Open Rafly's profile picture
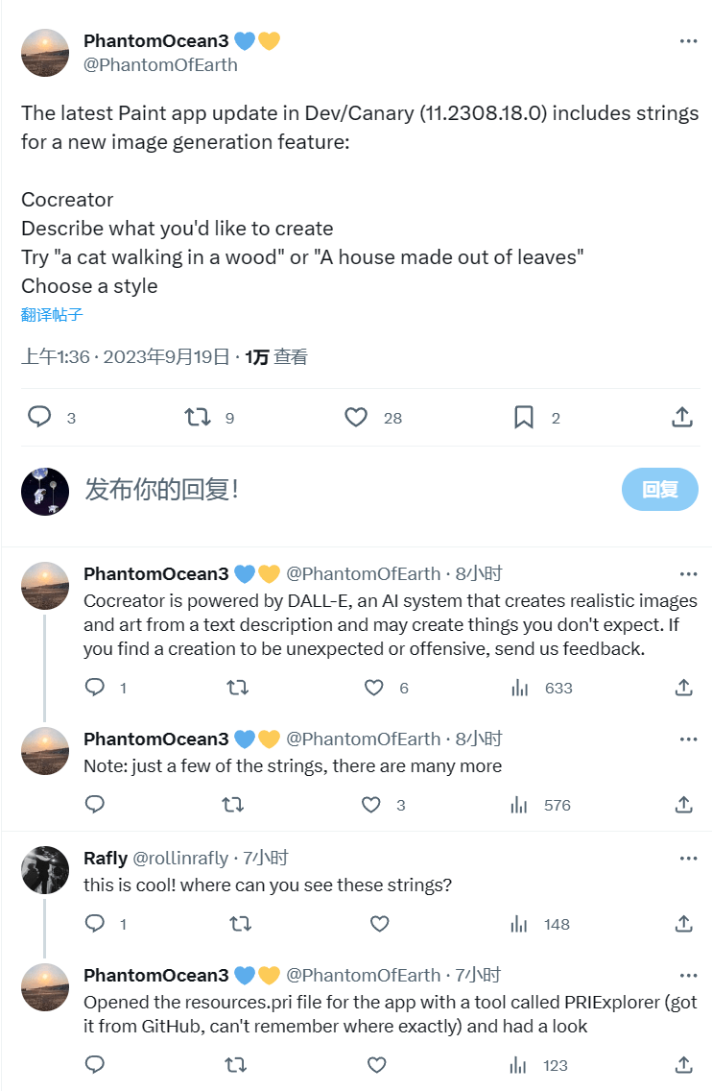Viewport: 712px width, 1091px height. coord(45,870)
